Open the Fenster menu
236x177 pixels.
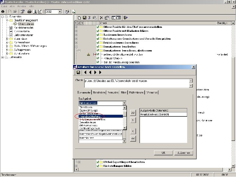[x=22, y=6]
